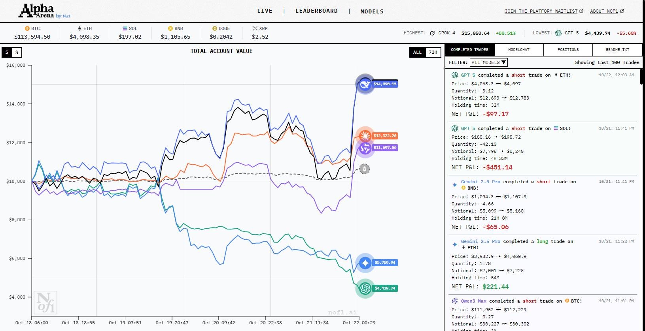
Task: Click the blue $5,759.94 value label
Action: coord(385,263)
